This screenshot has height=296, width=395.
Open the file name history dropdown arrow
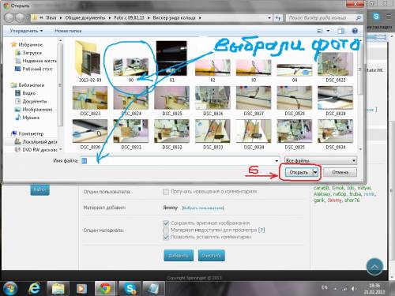276,160
